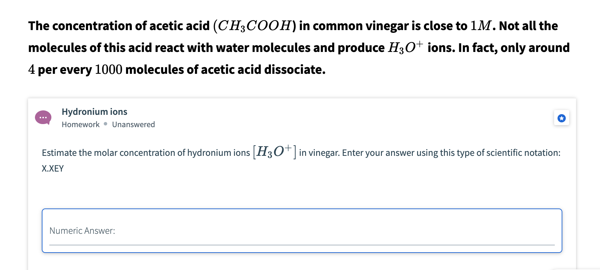
Task: Click the "Unanswered" status text
Action: pyautogui.click(x=133, y=124)
